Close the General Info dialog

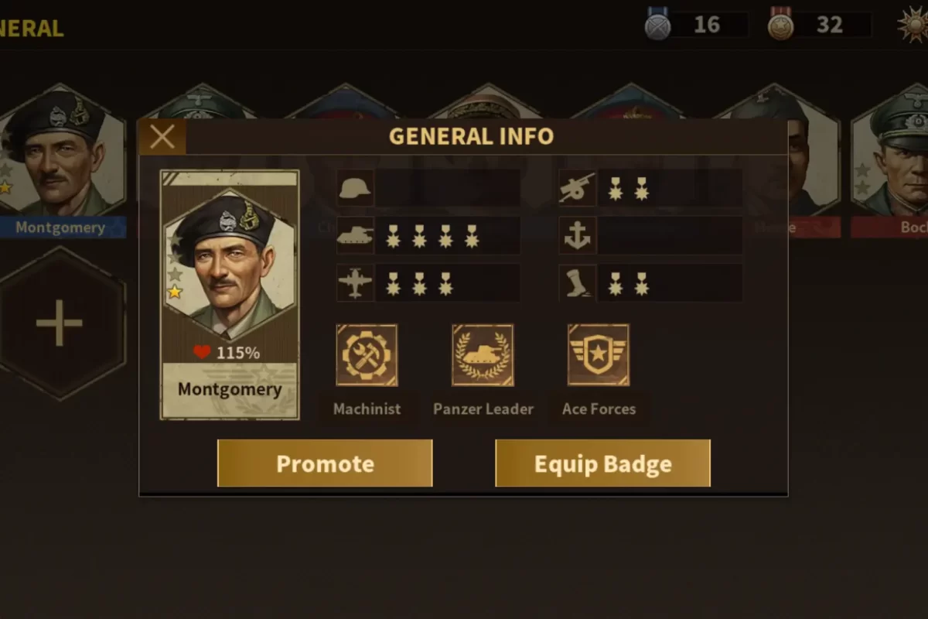pyautogui.click(x=162, y=137)
